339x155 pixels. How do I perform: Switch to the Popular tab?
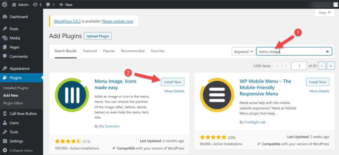(x=109, y=51)
